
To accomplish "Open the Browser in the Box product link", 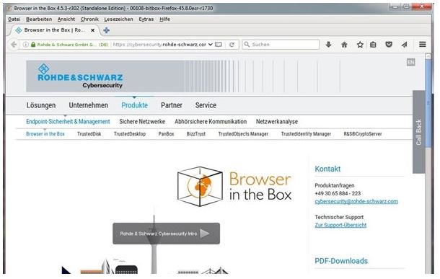I will 45,134.
